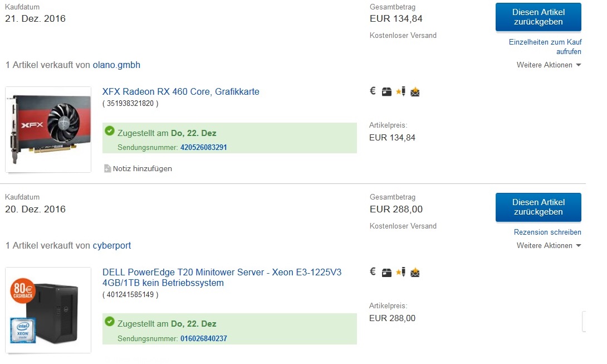Image resolution: width=607 pixels, height=364 pixels.
Task: Open the Rezension schreiben link
Action: pos(547,232)
